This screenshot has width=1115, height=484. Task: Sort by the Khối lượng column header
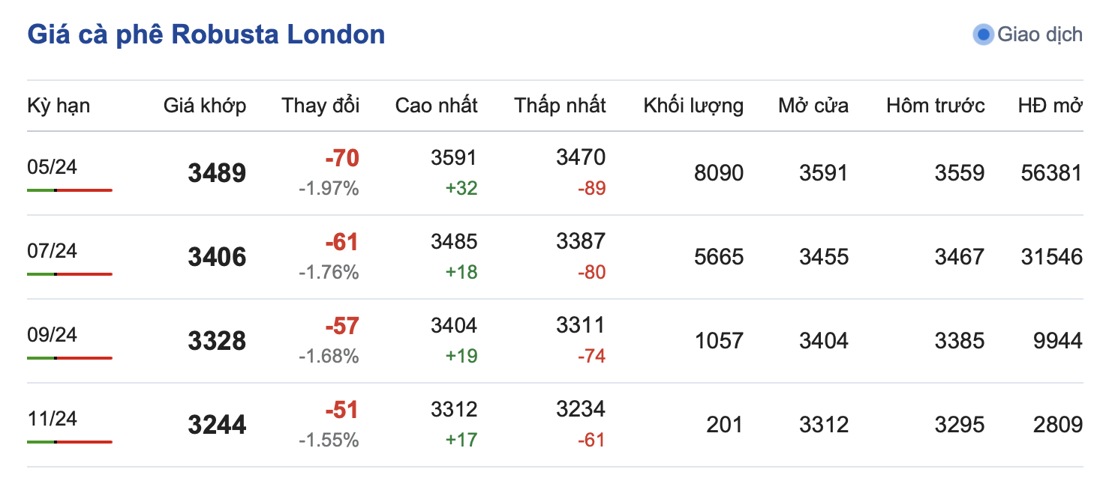693,106
